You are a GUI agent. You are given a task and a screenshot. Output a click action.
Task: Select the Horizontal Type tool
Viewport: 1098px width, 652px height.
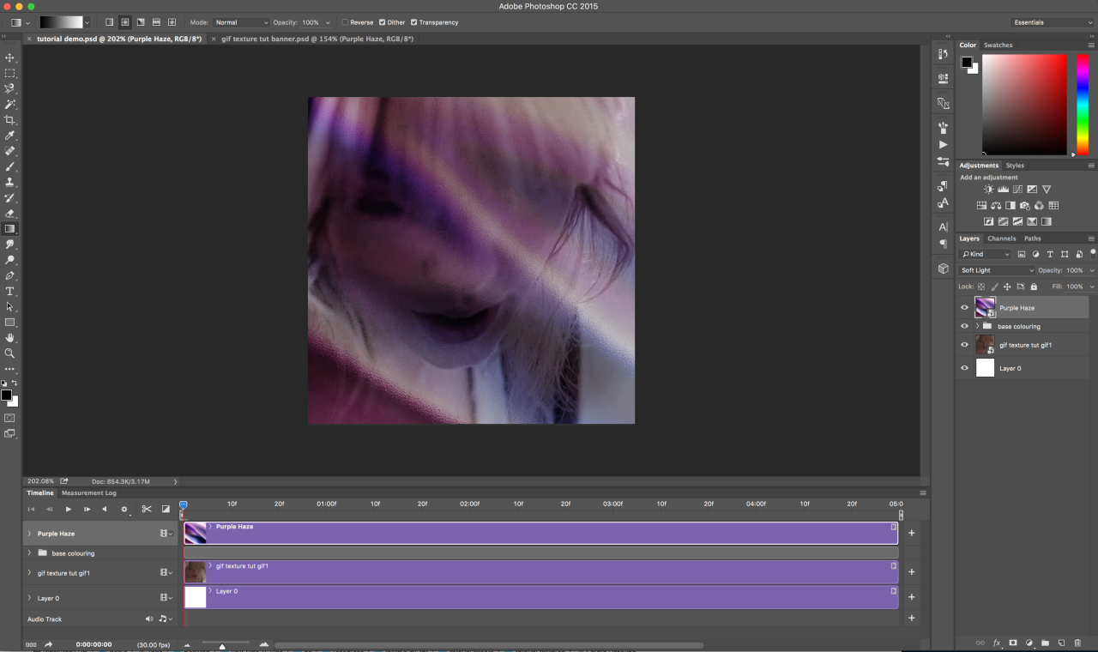(10, 292)
